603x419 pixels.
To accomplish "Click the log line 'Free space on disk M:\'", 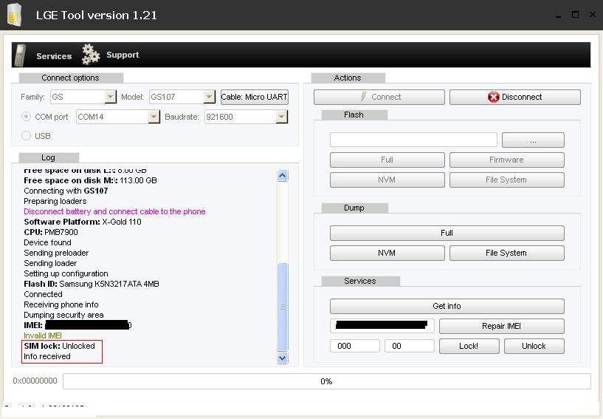I will (90, 180).
